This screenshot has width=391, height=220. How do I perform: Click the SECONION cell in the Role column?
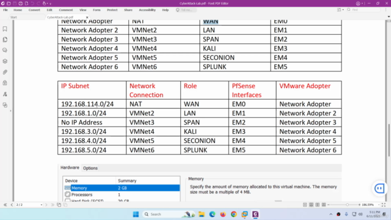point(205,141)
